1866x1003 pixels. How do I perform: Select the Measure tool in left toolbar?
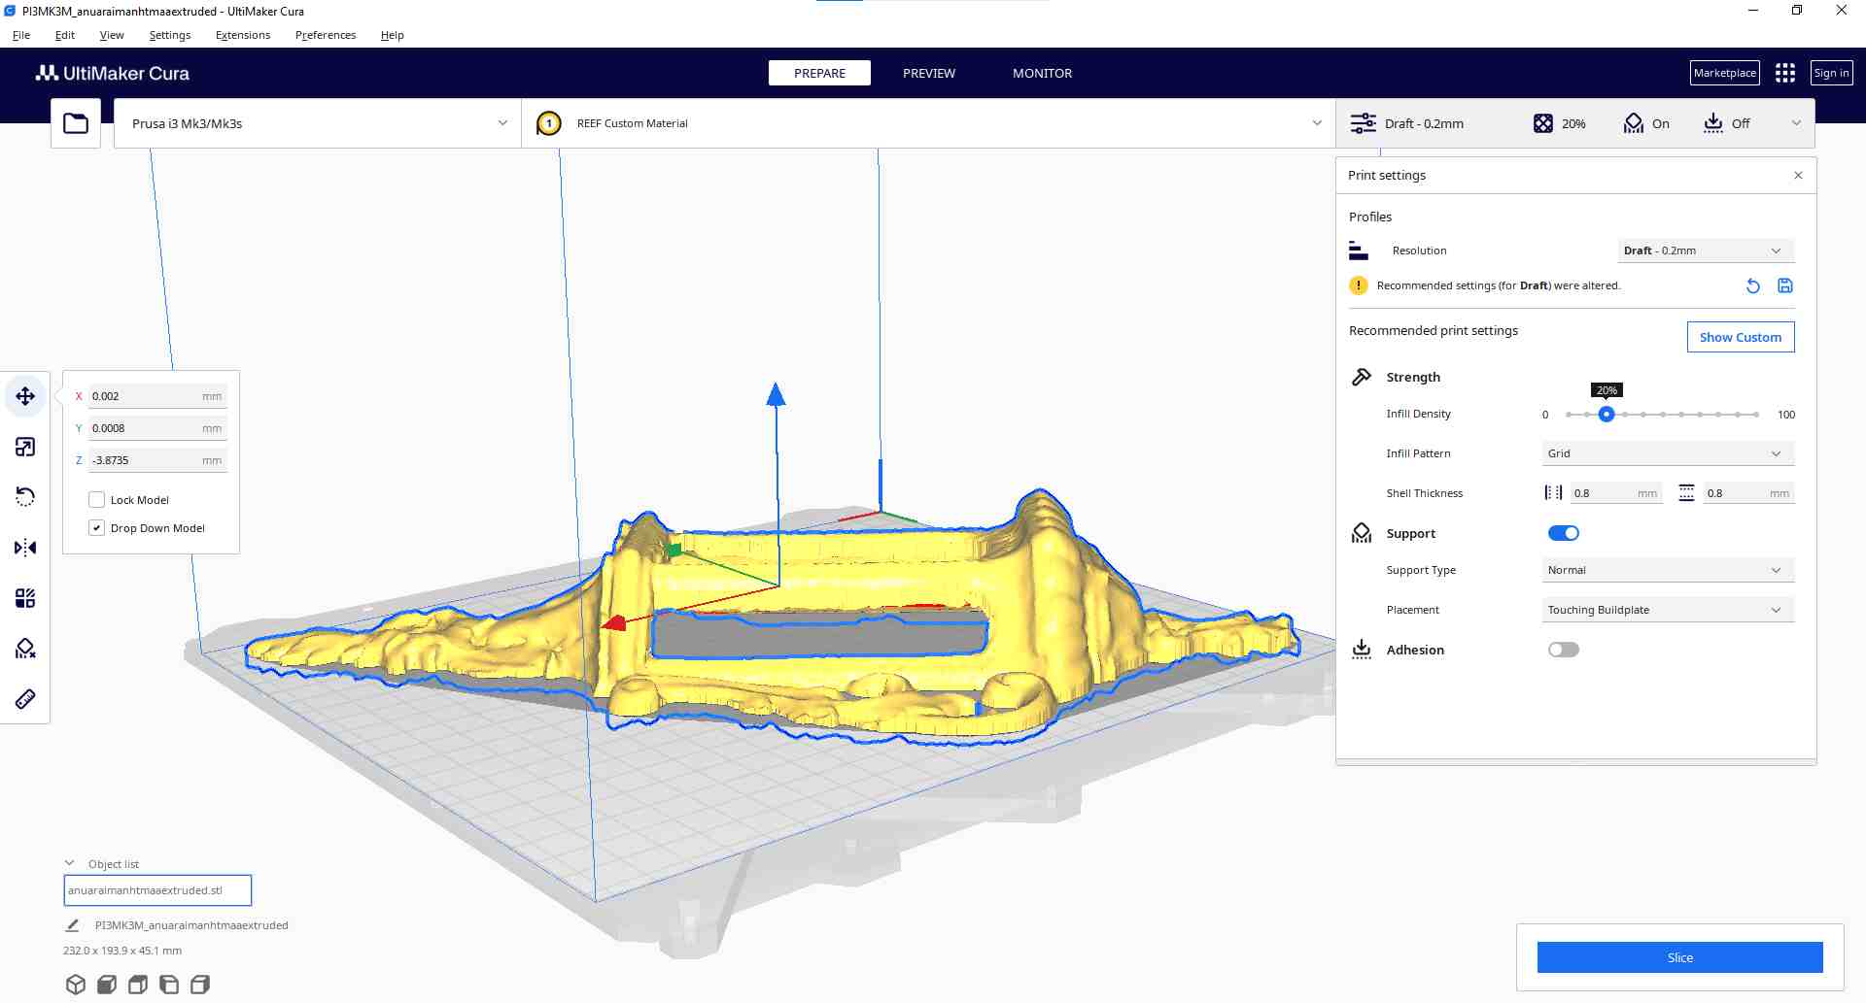click(x=25, y=699)
